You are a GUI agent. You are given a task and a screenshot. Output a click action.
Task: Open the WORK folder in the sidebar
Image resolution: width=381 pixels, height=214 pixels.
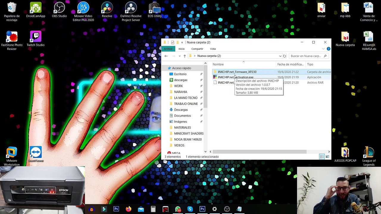tap(179, 86)
